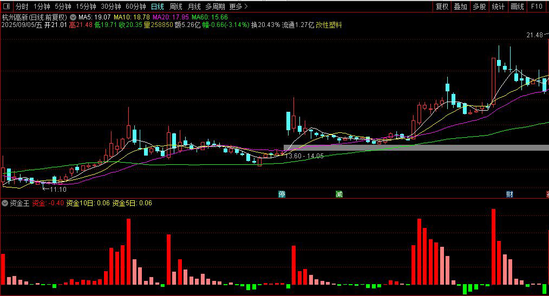Switch to the 分时 chart tab
Image resolution: width=549 pixels, height=296 pixels.
click(22, 7)
